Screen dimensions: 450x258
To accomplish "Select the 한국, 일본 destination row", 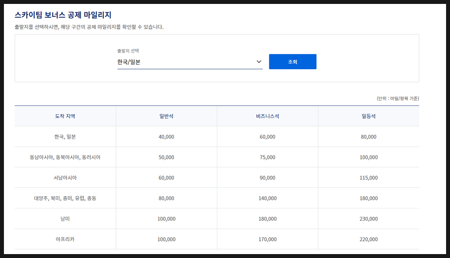I will point(217,137).
